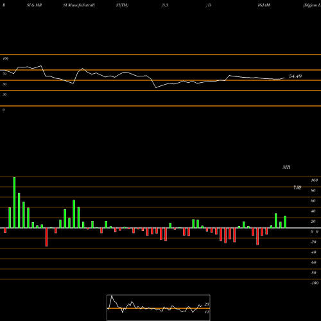Click the header text '(5,5'
The width and height of the screenshot is (321, 321).
[165, 5]
